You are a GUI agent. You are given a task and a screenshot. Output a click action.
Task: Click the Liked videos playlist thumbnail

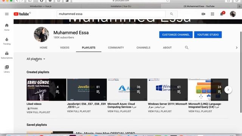tap(47, 90)
